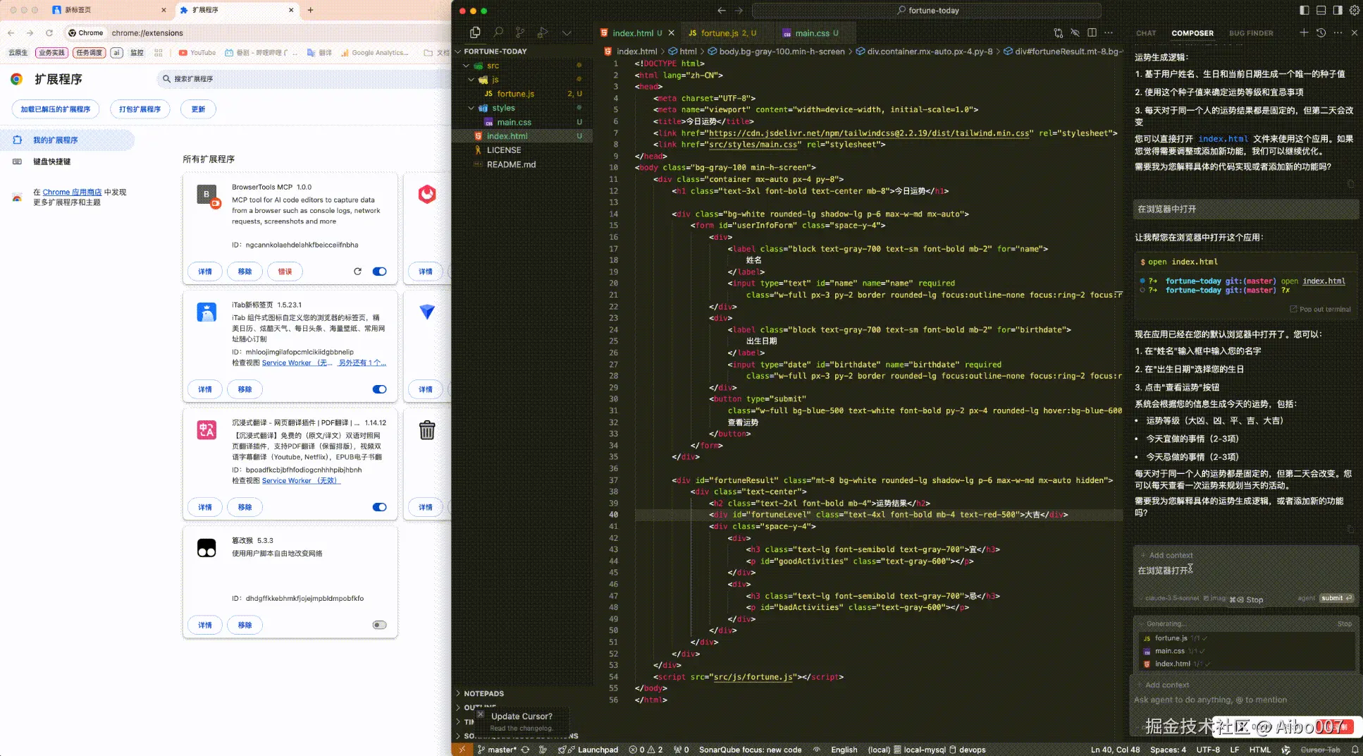The width and height of the screenshot is (1363, 756).
Task: Open the Chrome Web Store link
Action: click(x=72, y=192)
